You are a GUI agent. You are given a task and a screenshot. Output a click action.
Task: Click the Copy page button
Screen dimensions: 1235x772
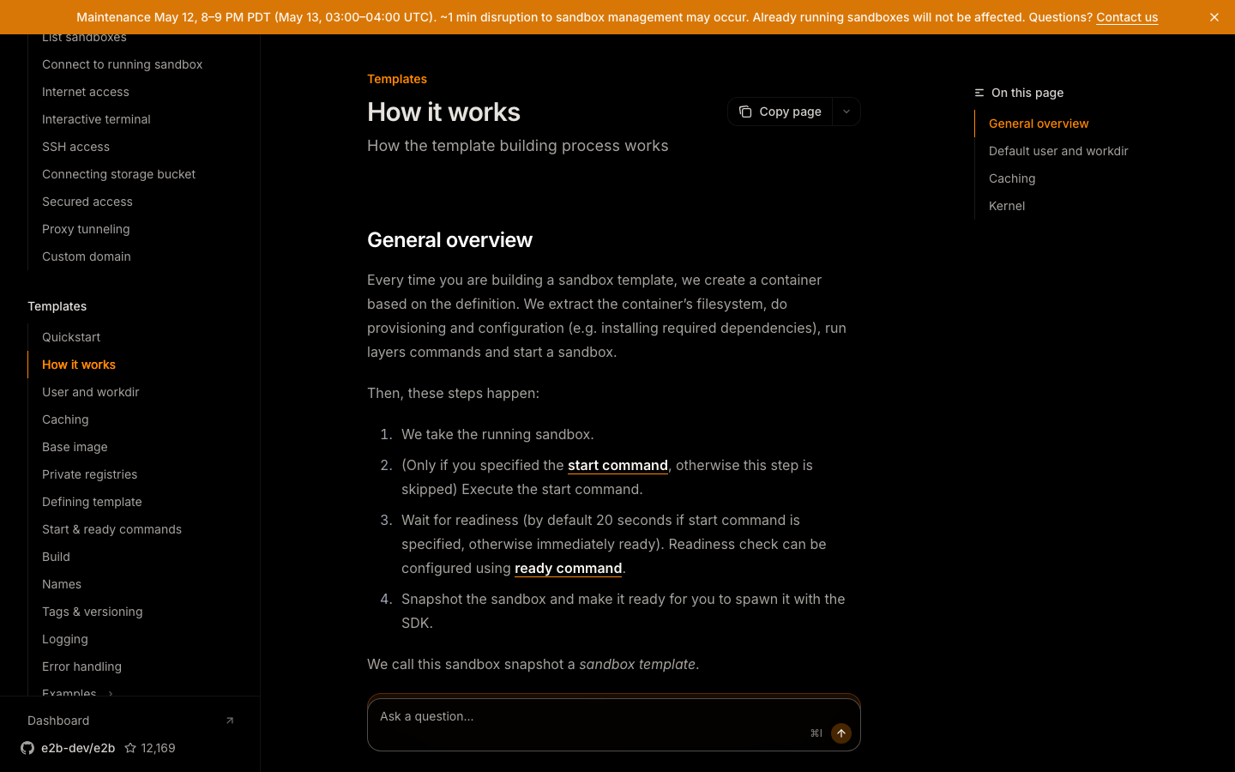coord(780,112)
